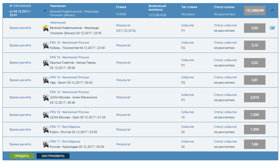This screenshot has height=162, width=280.
Task: Click the tennis gamepad icon for Kafelnikov match
Action: [x=46, y=28]
